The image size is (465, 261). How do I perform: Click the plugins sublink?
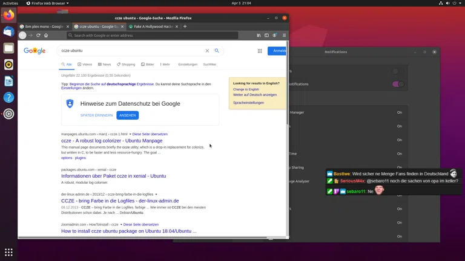point(81,158)
